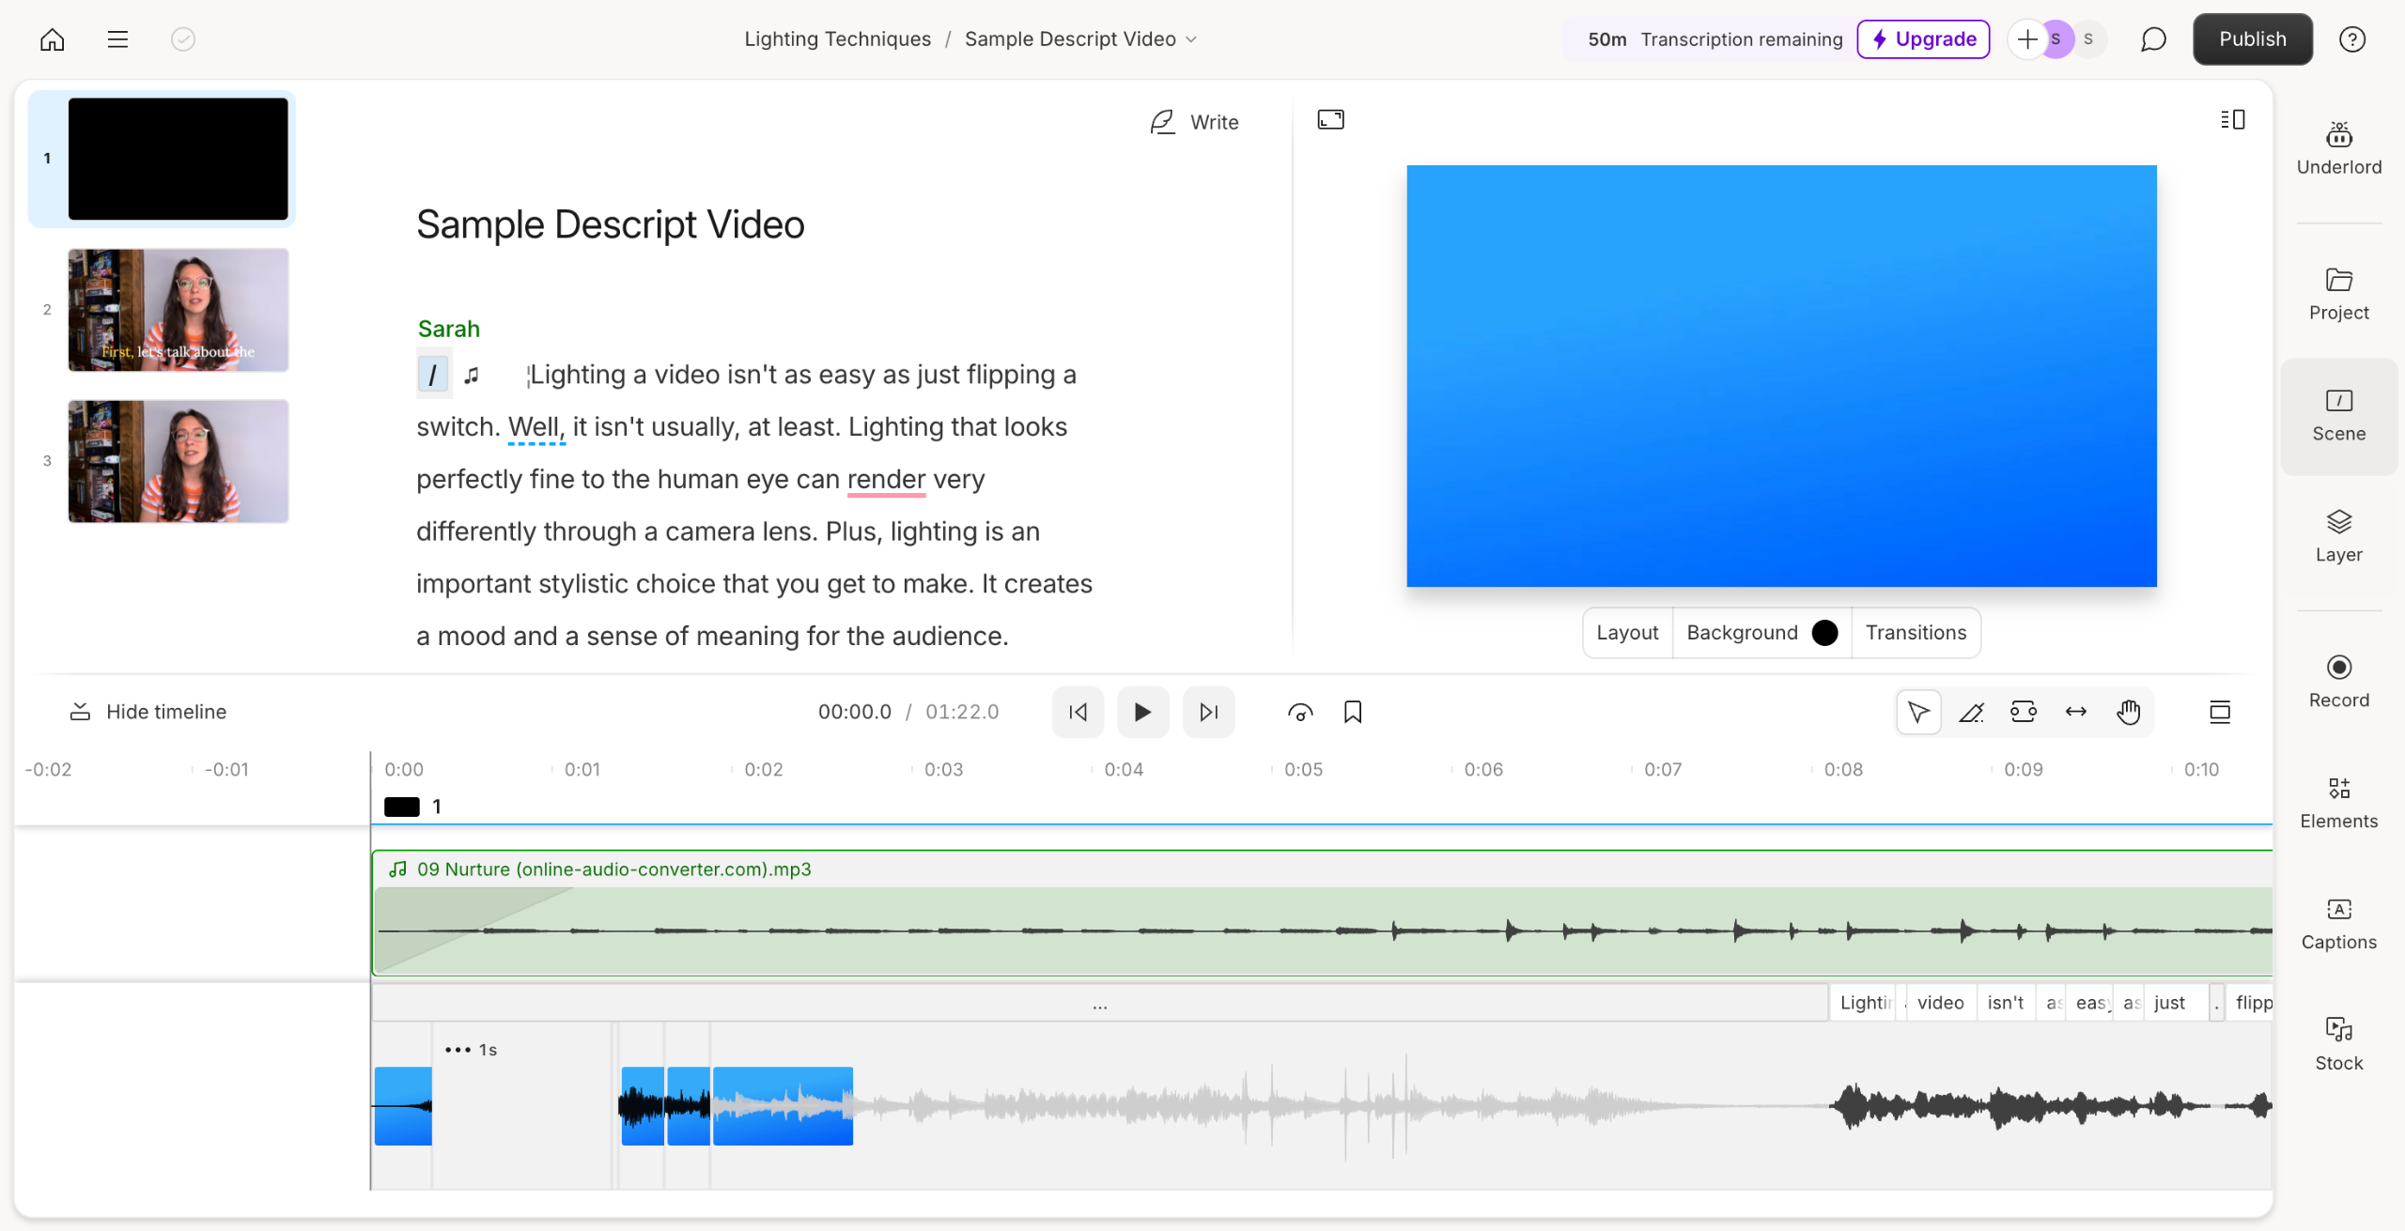Open the Transitions tab under canvas
2405x1231 pixels.
(x=1916, y=633)
